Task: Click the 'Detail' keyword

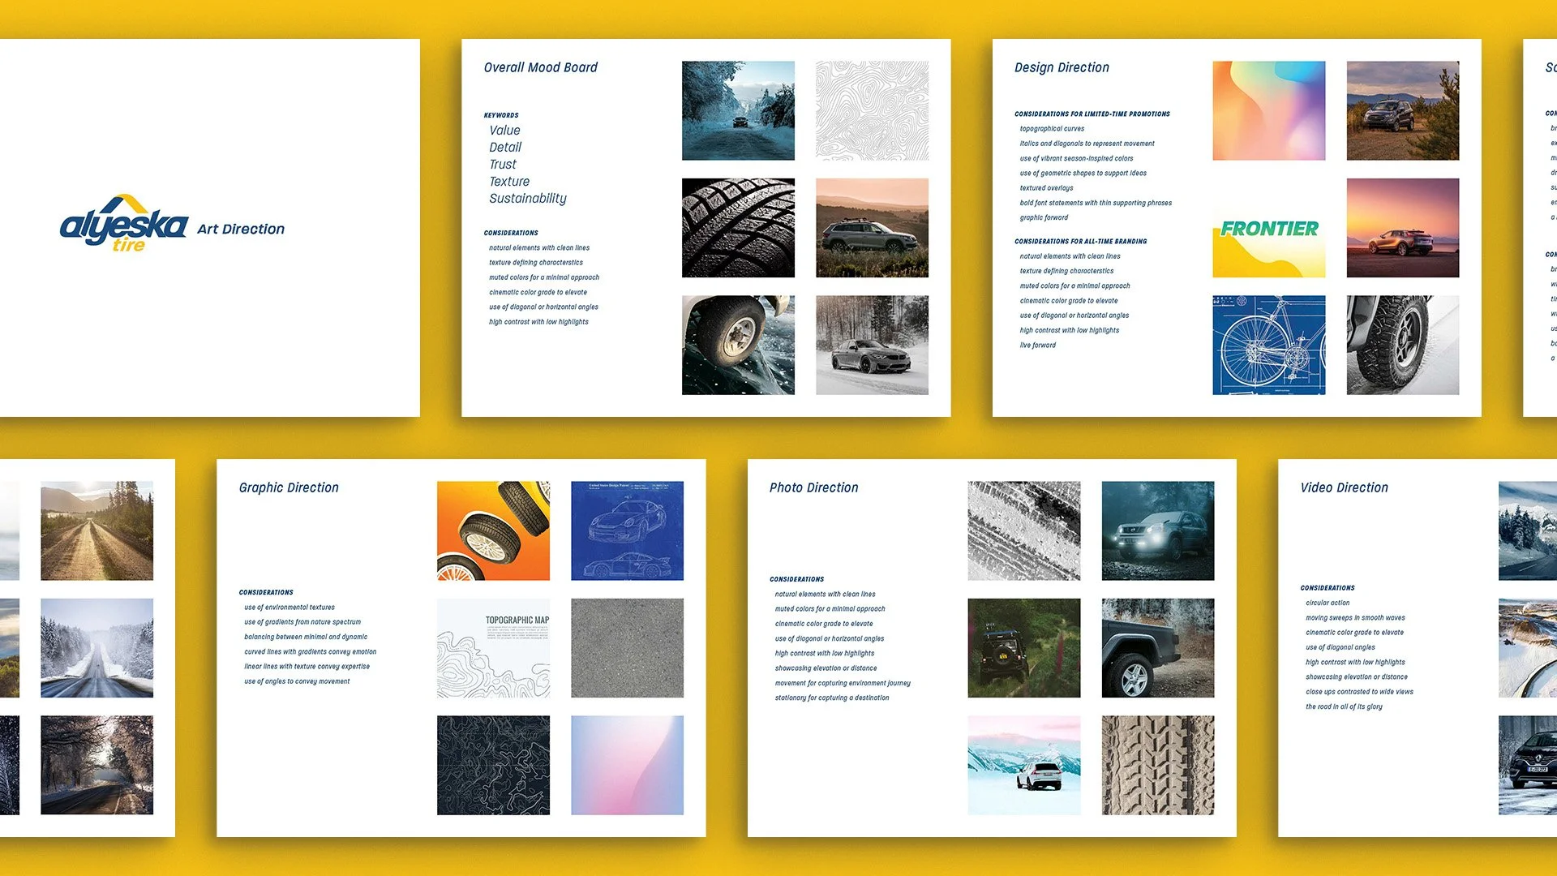Action: click(505, 147)
